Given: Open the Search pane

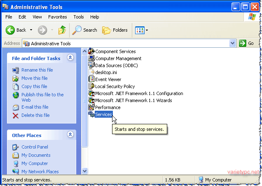Looking at the screenshot, I should pos(85,30).
